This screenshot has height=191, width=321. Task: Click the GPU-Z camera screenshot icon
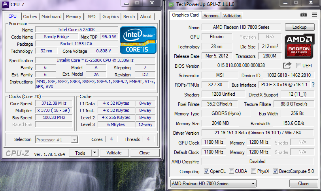pos(303,15)
